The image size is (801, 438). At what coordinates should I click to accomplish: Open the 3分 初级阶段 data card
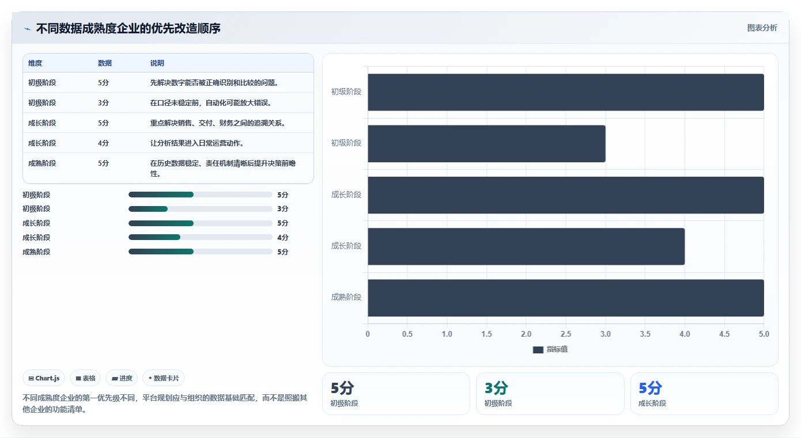(x=550, y=394)
